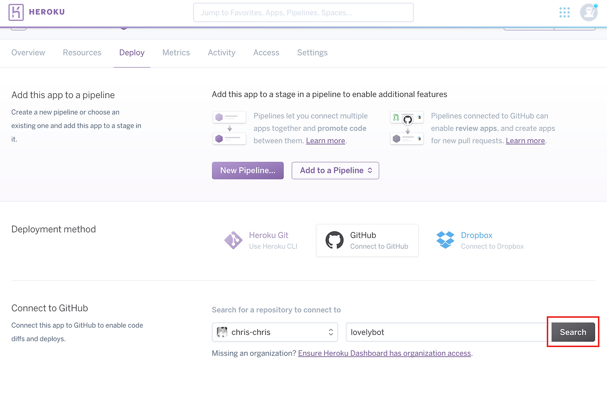The width and height of the screenshot is (607, 393).
Task: Click the GitHub octocat icon
Action: pyautogui.click(x=334, y=241)
